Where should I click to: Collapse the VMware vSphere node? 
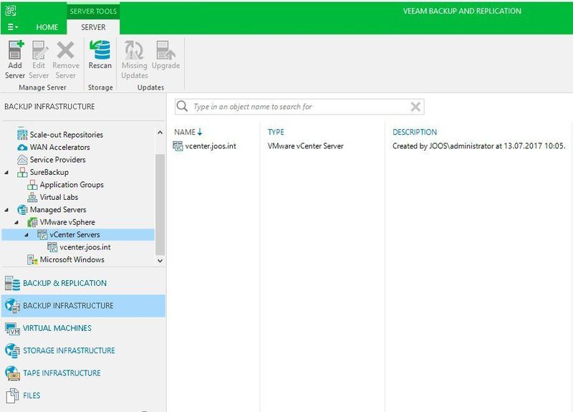[x=16, y=222]
